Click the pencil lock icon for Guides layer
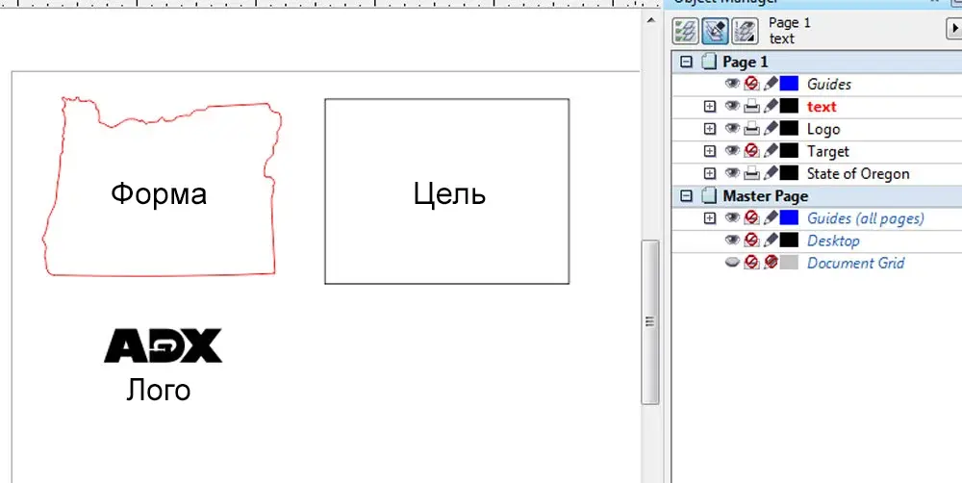Image resolution: width=962 pixels, height=483 pixels. pyautogui.click(x=771, y=84)
